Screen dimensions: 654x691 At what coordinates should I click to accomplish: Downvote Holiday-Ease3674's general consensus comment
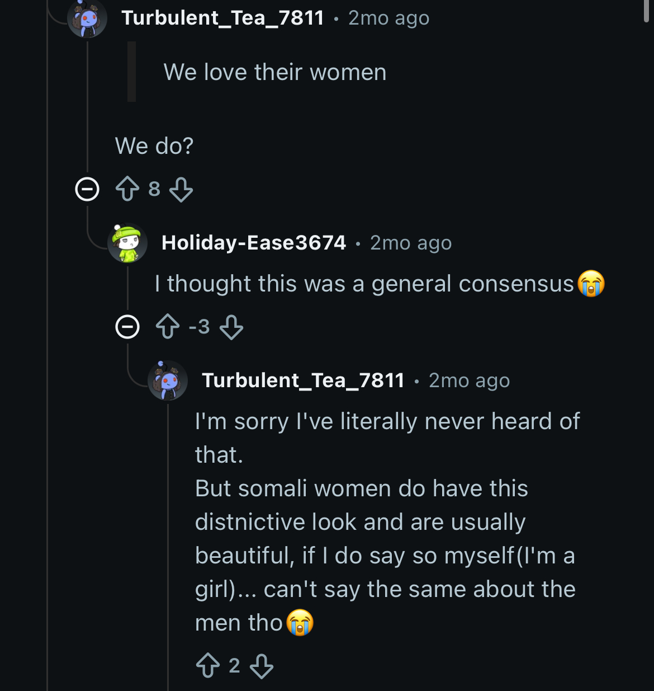click(x=231, y=327)
